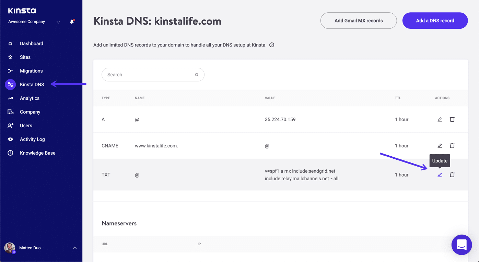This screenshot has width=479, height=262.
Task: Select the 35.224.70.159 value
Action: point(280,119)
